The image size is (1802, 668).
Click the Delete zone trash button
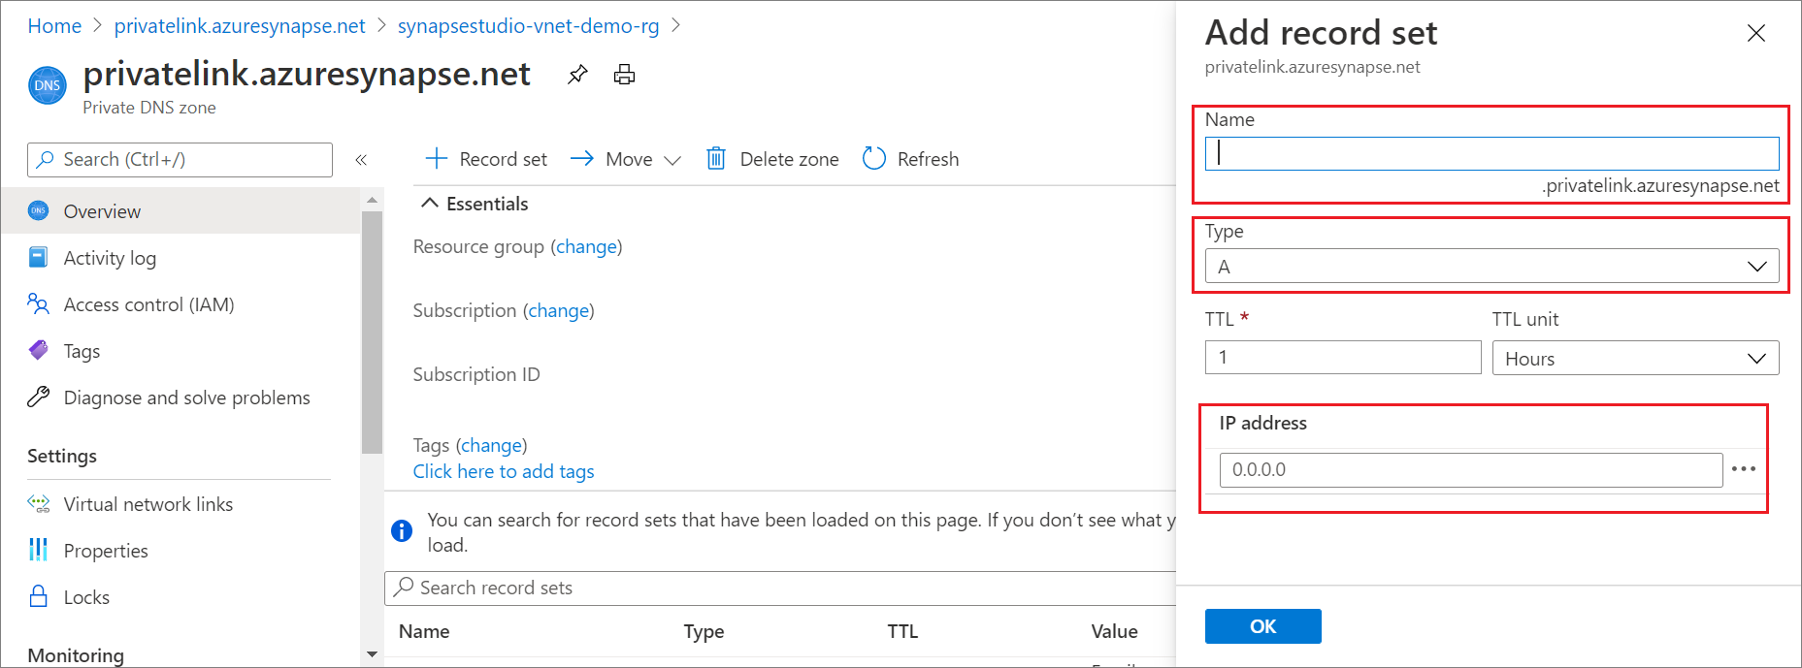[772, 159]
